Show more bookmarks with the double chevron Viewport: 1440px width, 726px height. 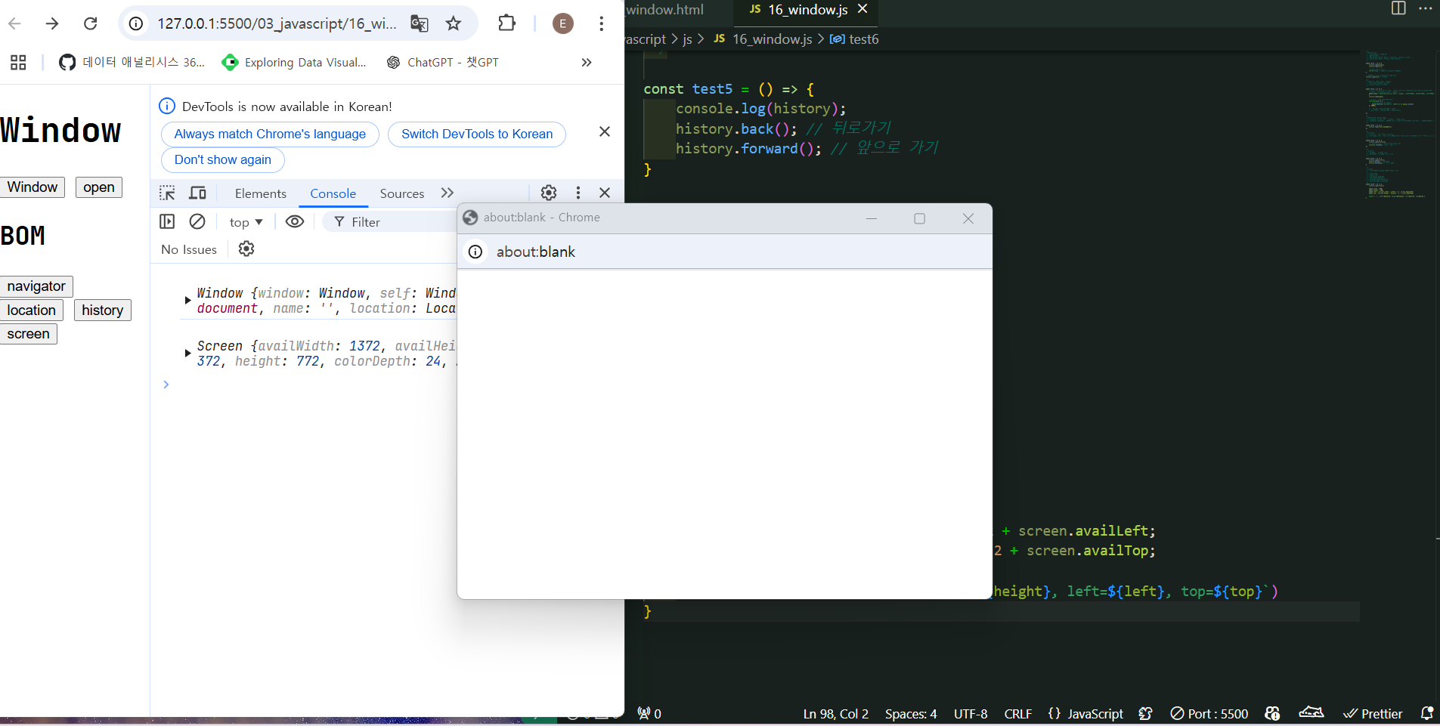click(587, 62)
